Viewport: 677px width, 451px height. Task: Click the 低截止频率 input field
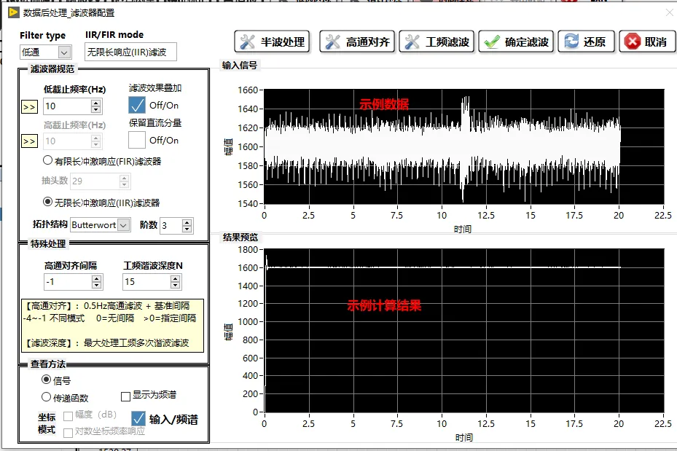tap(67, 106)
